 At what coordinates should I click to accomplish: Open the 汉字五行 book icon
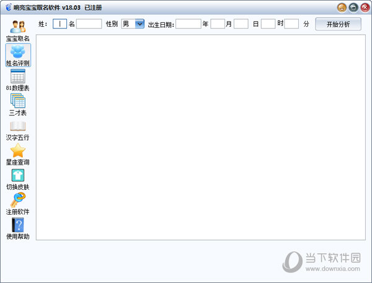pos(18,127)
